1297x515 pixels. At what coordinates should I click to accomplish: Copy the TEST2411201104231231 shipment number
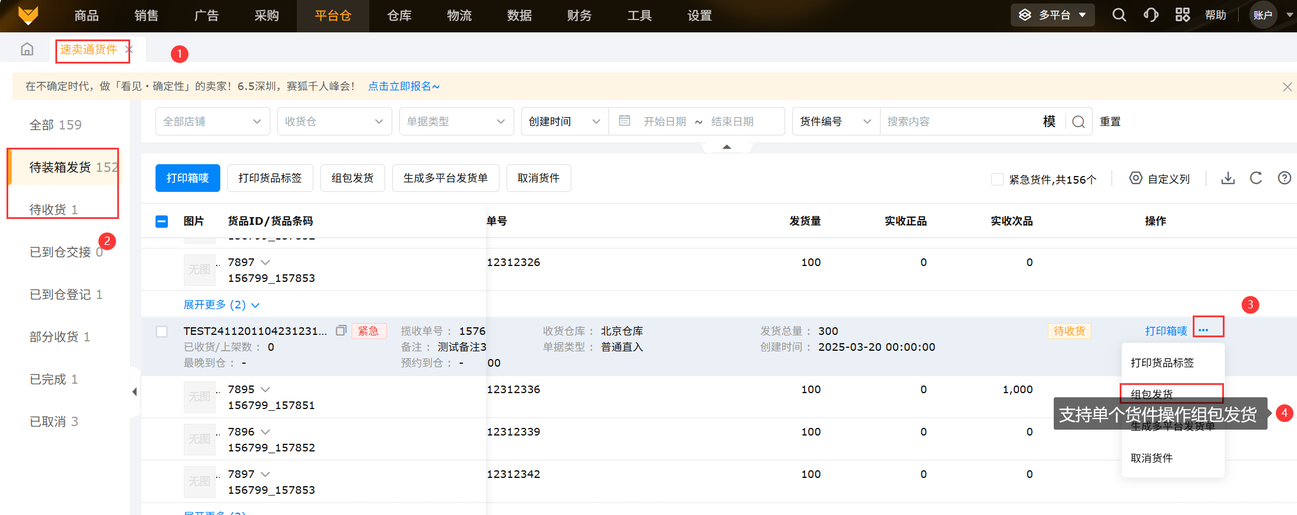point(340,331)
